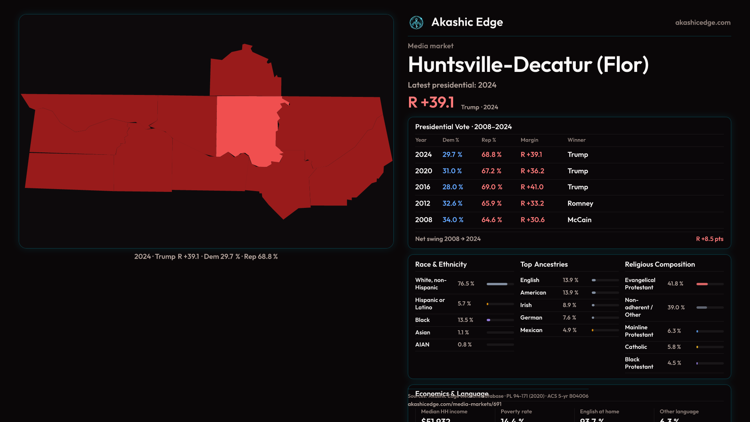Click the Margin column header
The image size is (750, 422).
click(x=529, y=140)
